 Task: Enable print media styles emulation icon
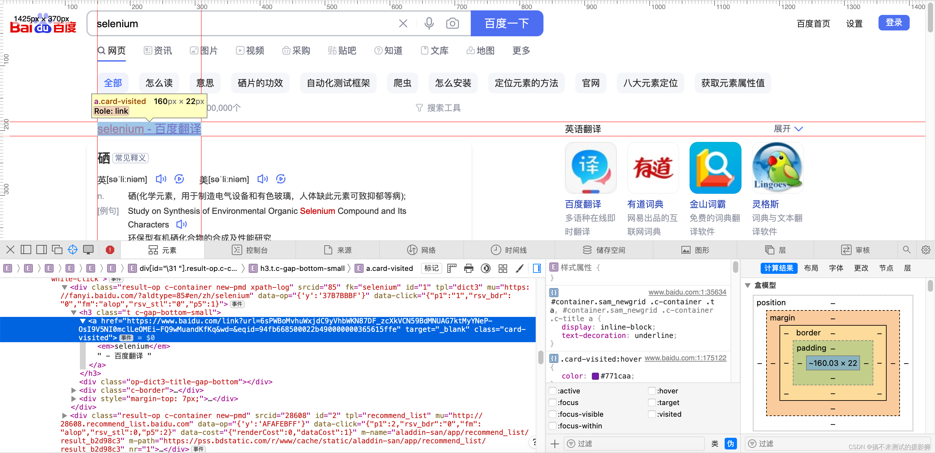(469, 268)
